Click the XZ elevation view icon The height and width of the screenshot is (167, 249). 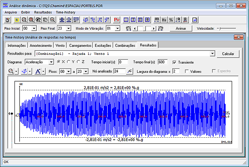pyautogui.click(x=62, y=20)
